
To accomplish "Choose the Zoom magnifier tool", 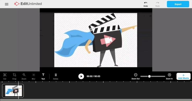I will click(24, 76).
